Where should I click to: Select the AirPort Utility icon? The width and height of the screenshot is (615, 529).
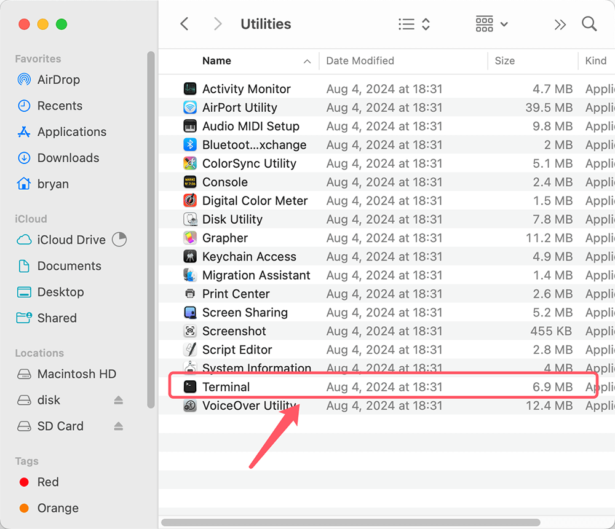[x=190, y=108]
